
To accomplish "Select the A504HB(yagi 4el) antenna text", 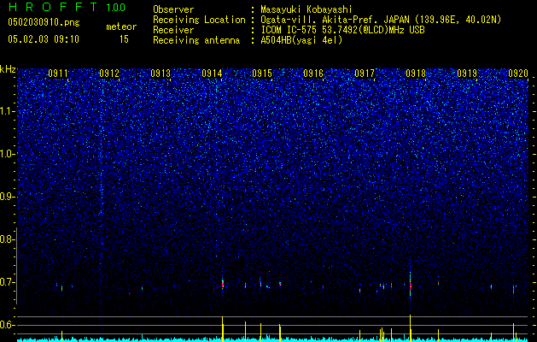I will coord(301,40).
